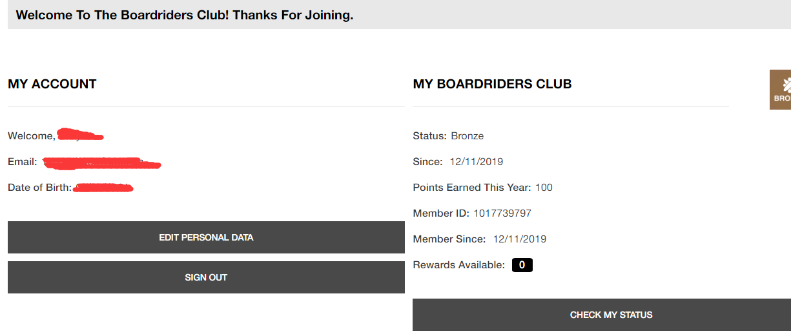Click the Bronze badge icon
The width and height of the screenshot is (791, 336).
point(781,90)
